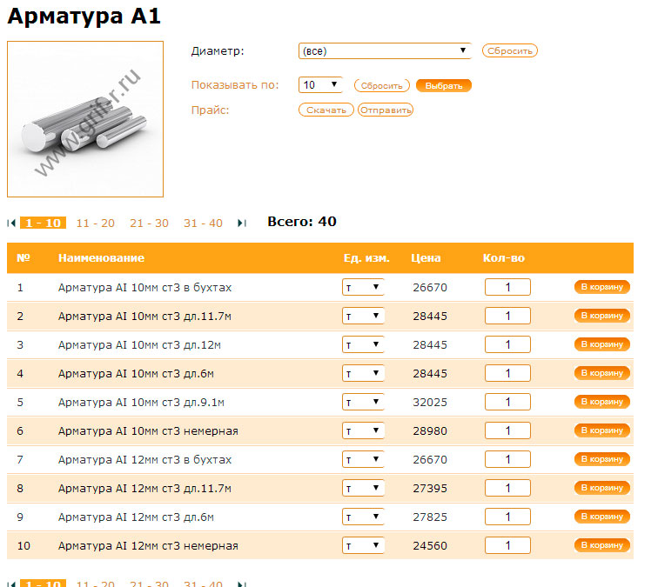Click the Наименование column header
The width and height of the screenshot is (658, 587).
click(101, 258)
